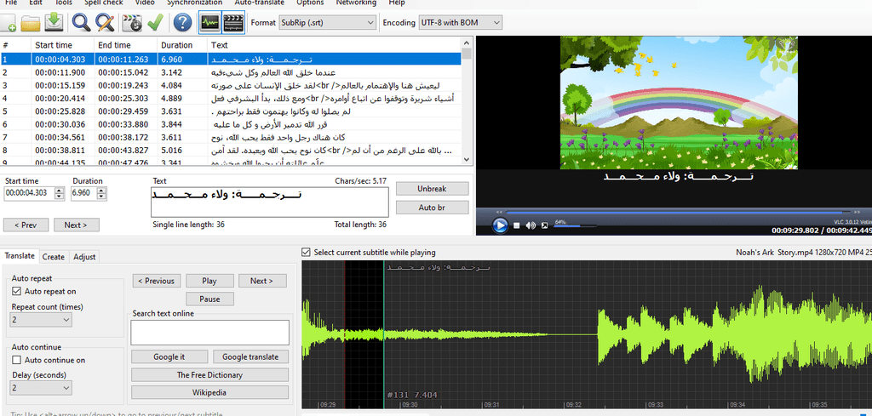872x416 pixels.
Task: Open the Format SubRip dropdown
Action: click(328, 23)
